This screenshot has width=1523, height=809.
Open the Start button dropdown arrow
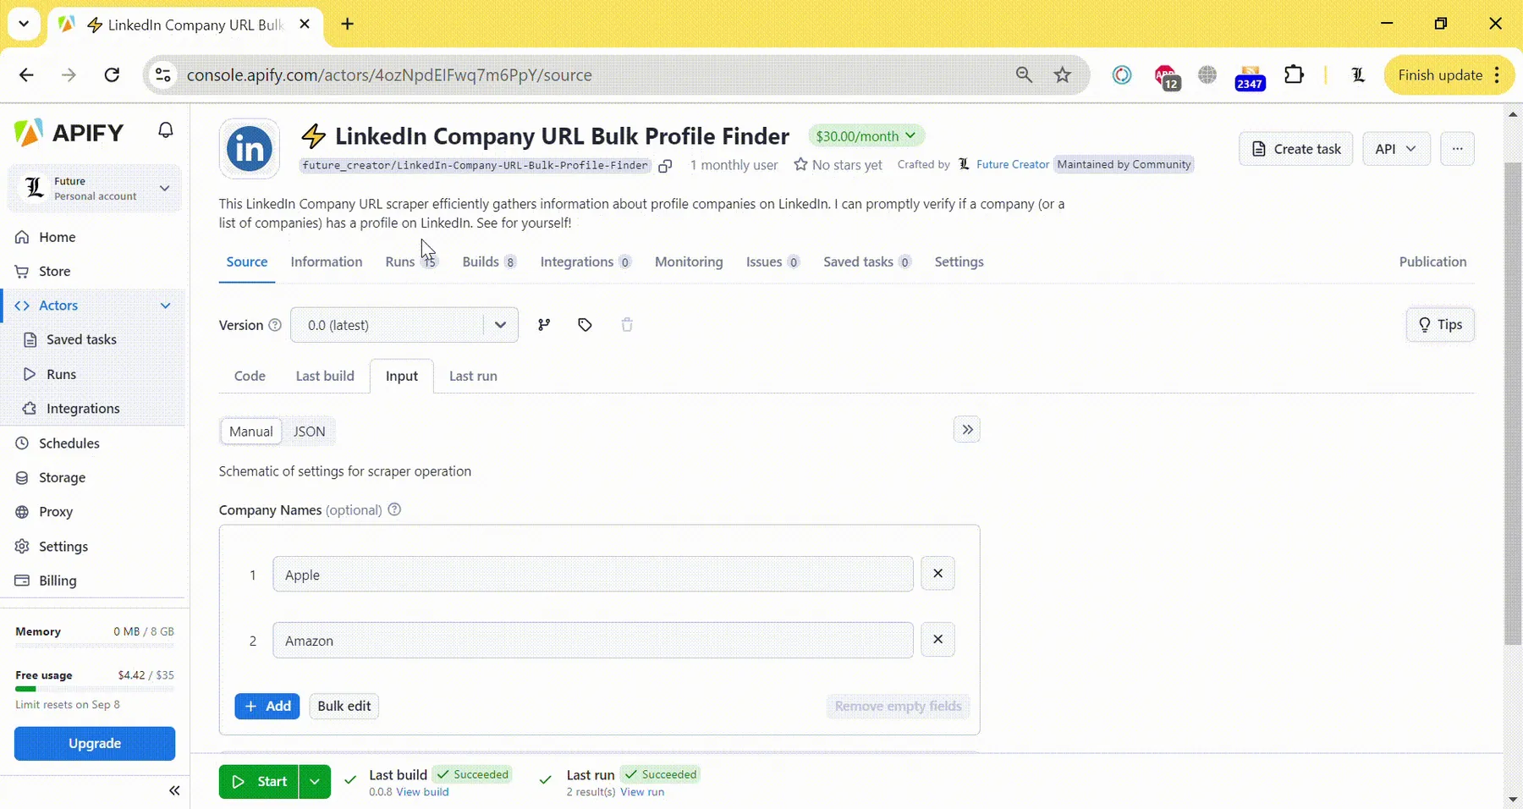tap(315, 782)
